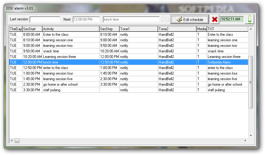Select the 'learning session two' activity cell
The height and width of the screenshot is (155, 265).
71,46
